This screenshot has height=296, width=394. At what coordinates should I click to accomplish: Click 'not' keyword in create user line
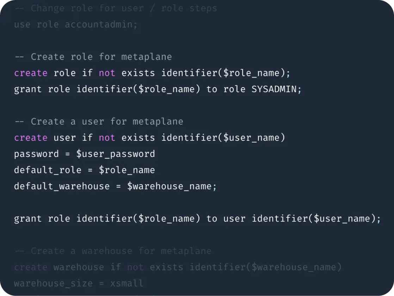[x=107, y=138]
